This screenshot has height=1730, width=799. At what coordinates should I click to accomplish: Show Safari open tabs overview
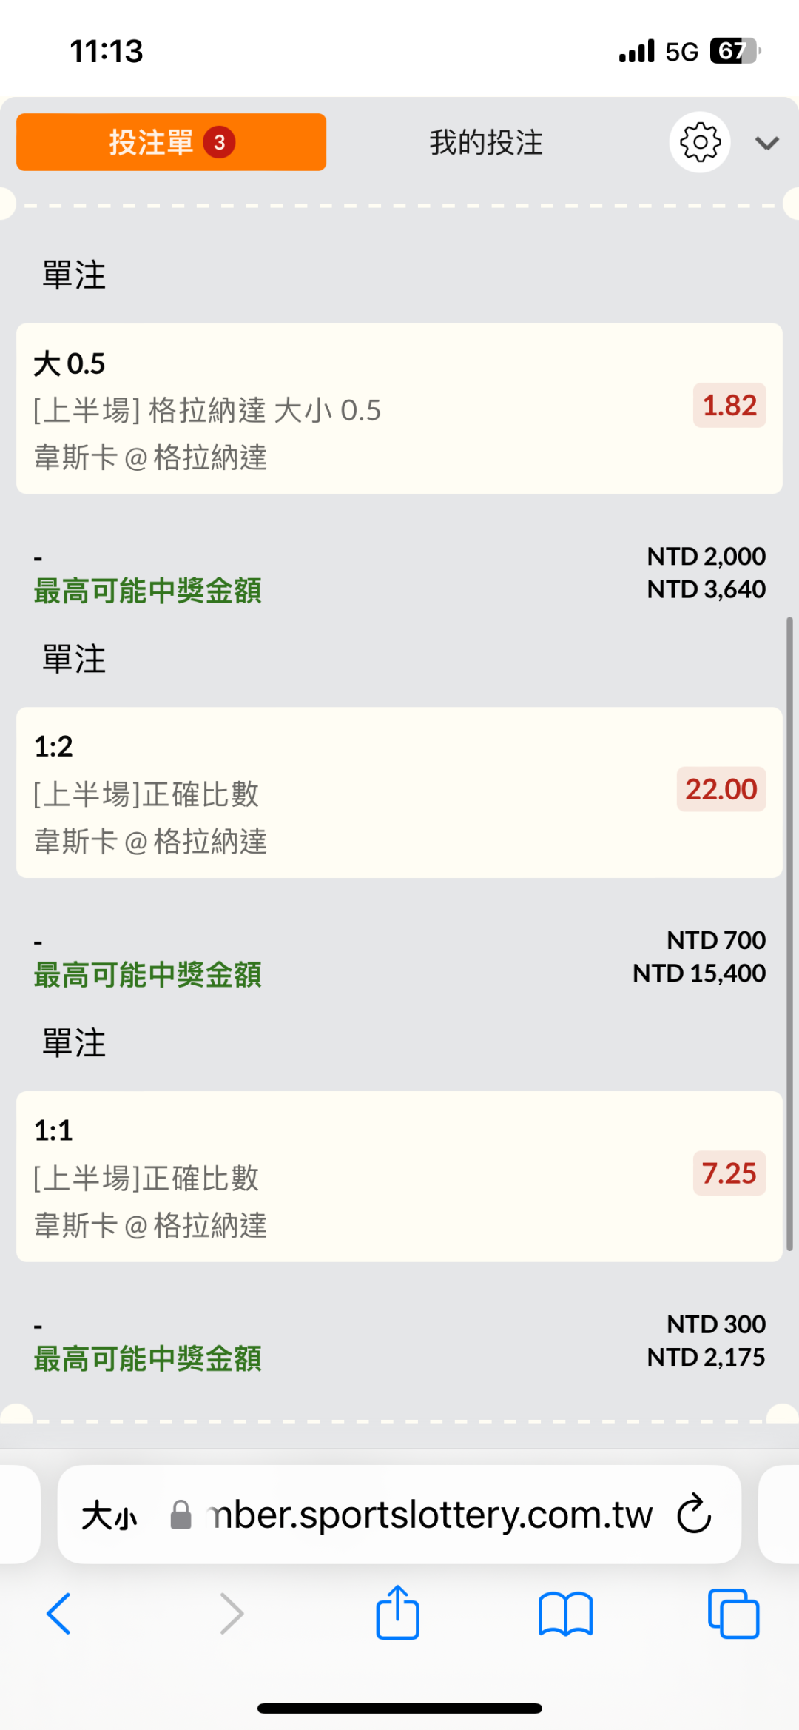(x=733, y=1614)
